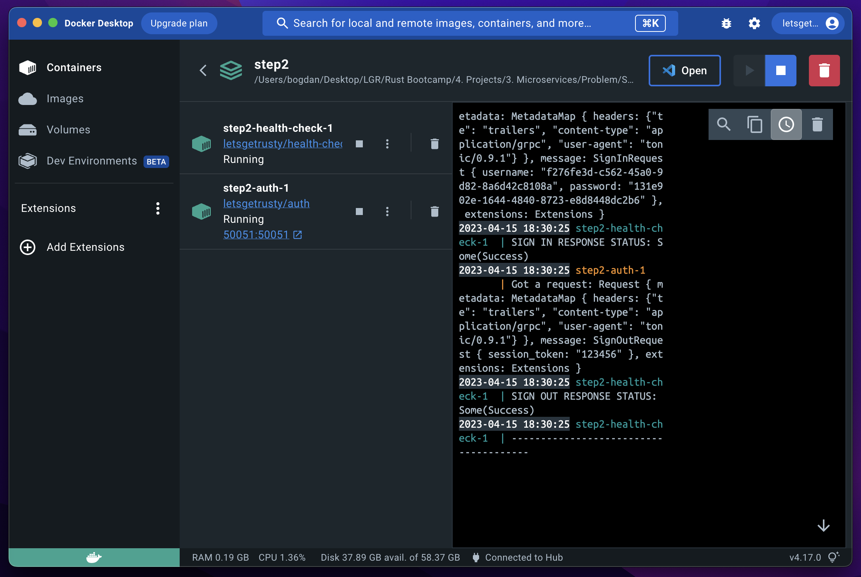
Task: Select the step2-health-check-1 container name
Action: click(x=278, y=128)
